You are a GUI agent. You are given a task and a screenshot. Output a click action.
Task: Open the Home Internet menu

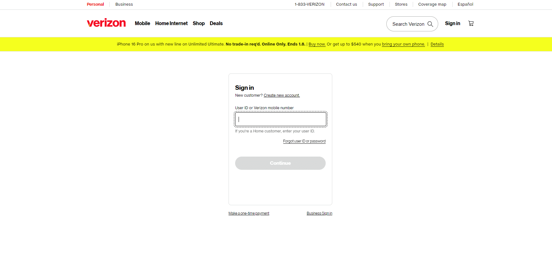point(171,23)
